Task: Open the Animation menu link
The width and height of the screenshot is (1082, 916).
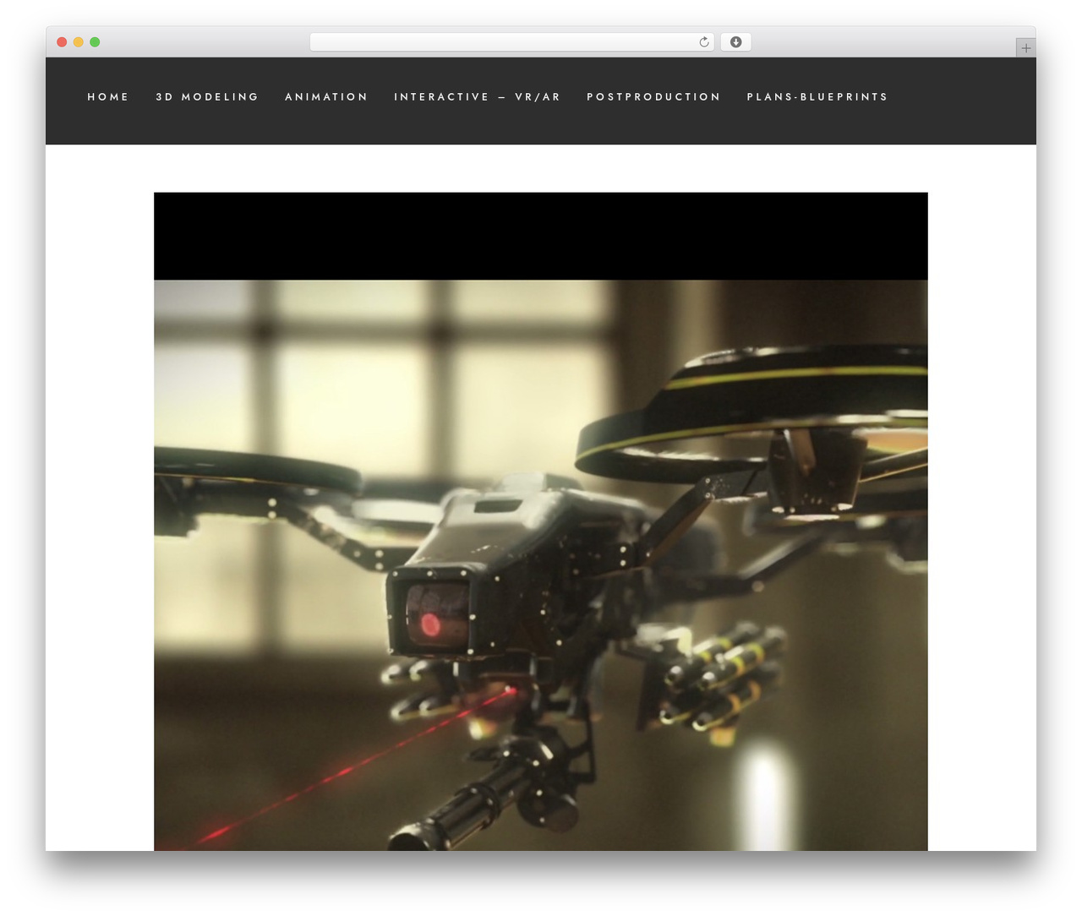Action: [x=326, y=97]
